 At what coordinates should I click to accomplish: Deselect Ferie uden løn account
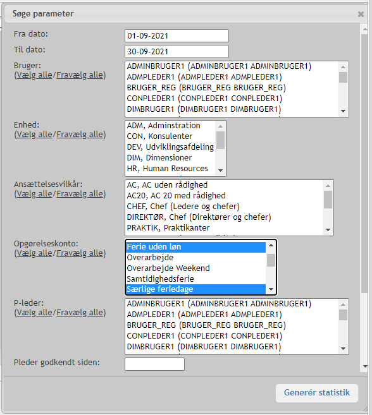(195, 247)
